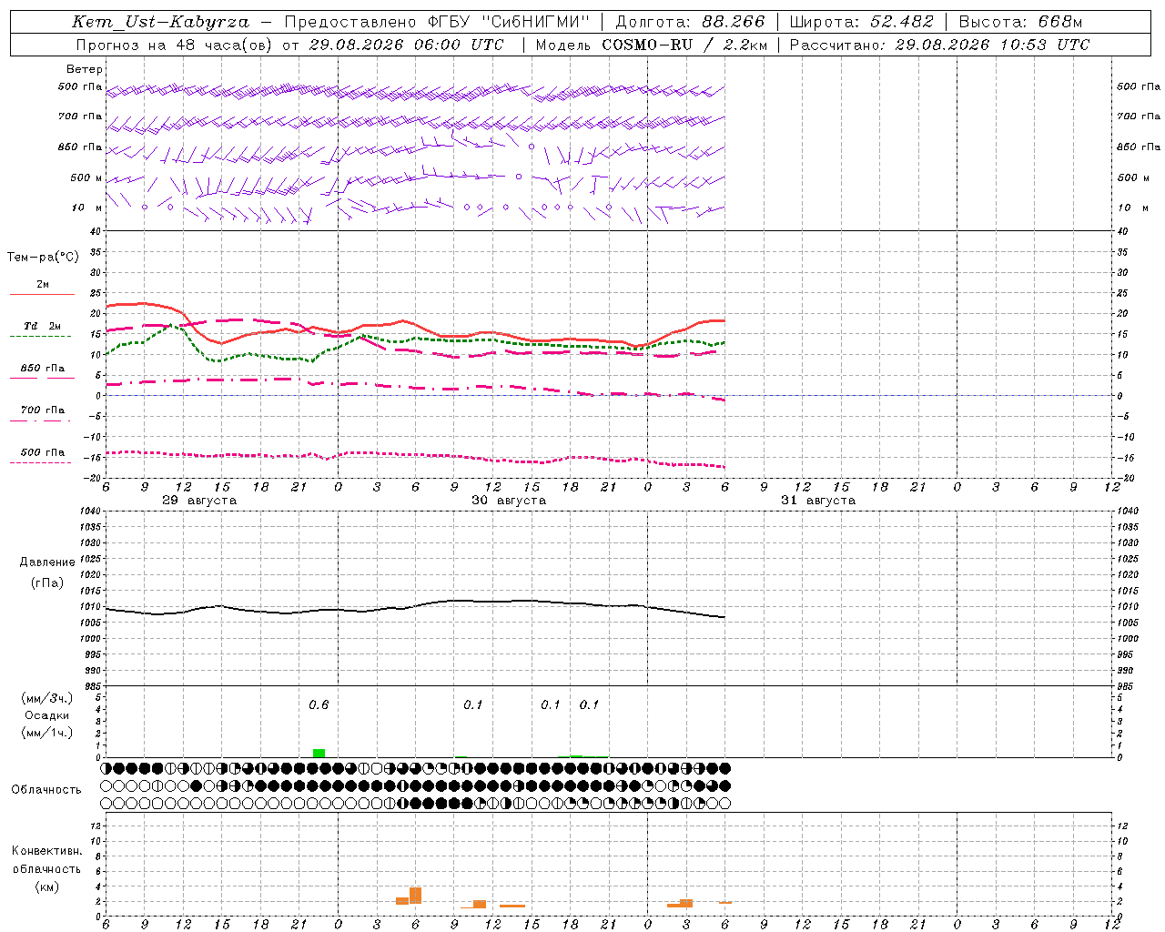Click the green precipitation bar under 0.6

(x=319, y=753)
